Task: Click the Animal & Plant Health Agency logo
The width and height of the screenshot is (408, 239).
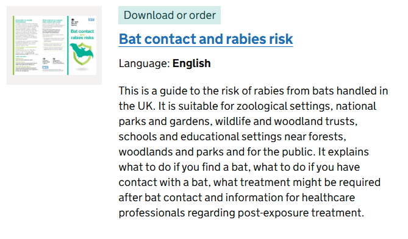Action: 46,61
